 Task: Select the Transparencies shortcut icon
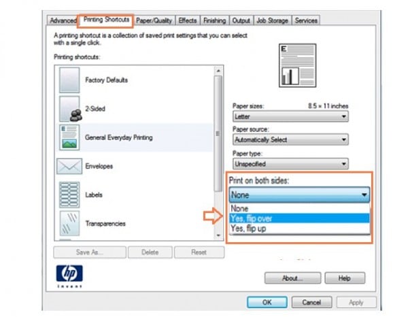click(x=69, y=223)
